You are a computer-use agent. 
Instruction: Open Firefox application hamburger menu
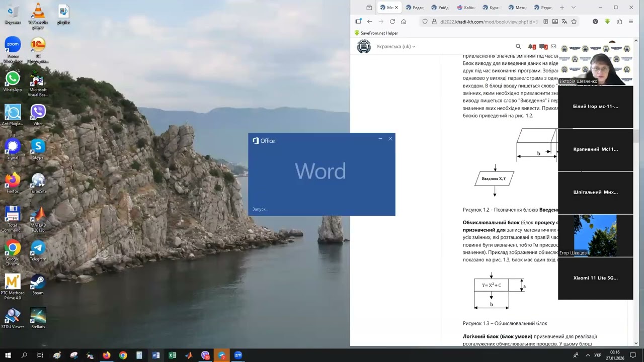click(631, 22)
